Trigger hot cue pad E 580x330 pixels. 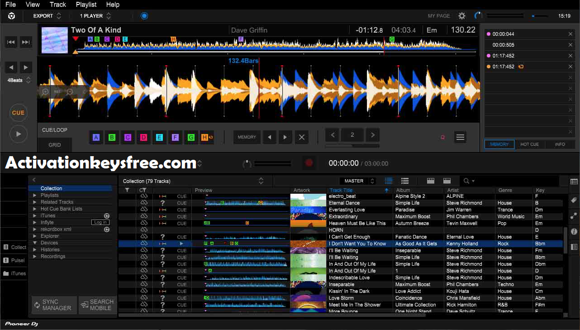click(x=159, y=137)
